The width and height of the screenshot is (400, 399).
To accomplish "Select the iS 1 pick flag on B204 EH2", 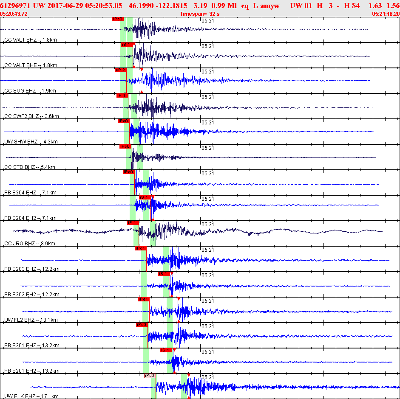I will click(x=145, y=197).
